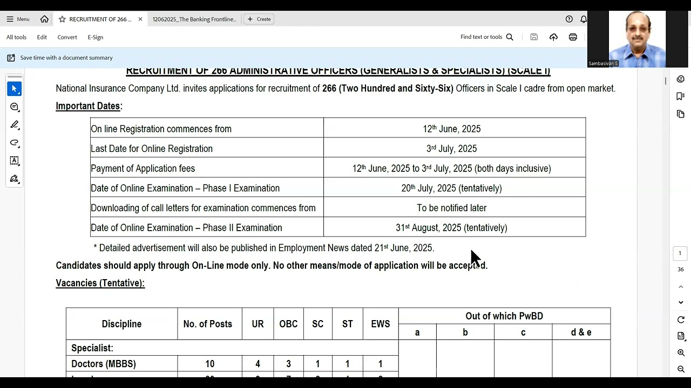Click the current page number box
The image size is (691, 388).
coord(680,253)
